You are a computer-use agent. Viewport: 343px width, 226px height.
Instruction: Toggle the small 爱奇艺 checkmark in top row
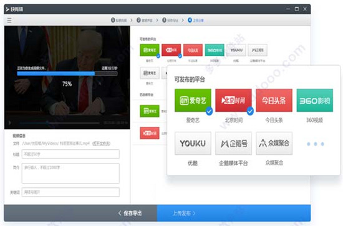coord(158,56)
